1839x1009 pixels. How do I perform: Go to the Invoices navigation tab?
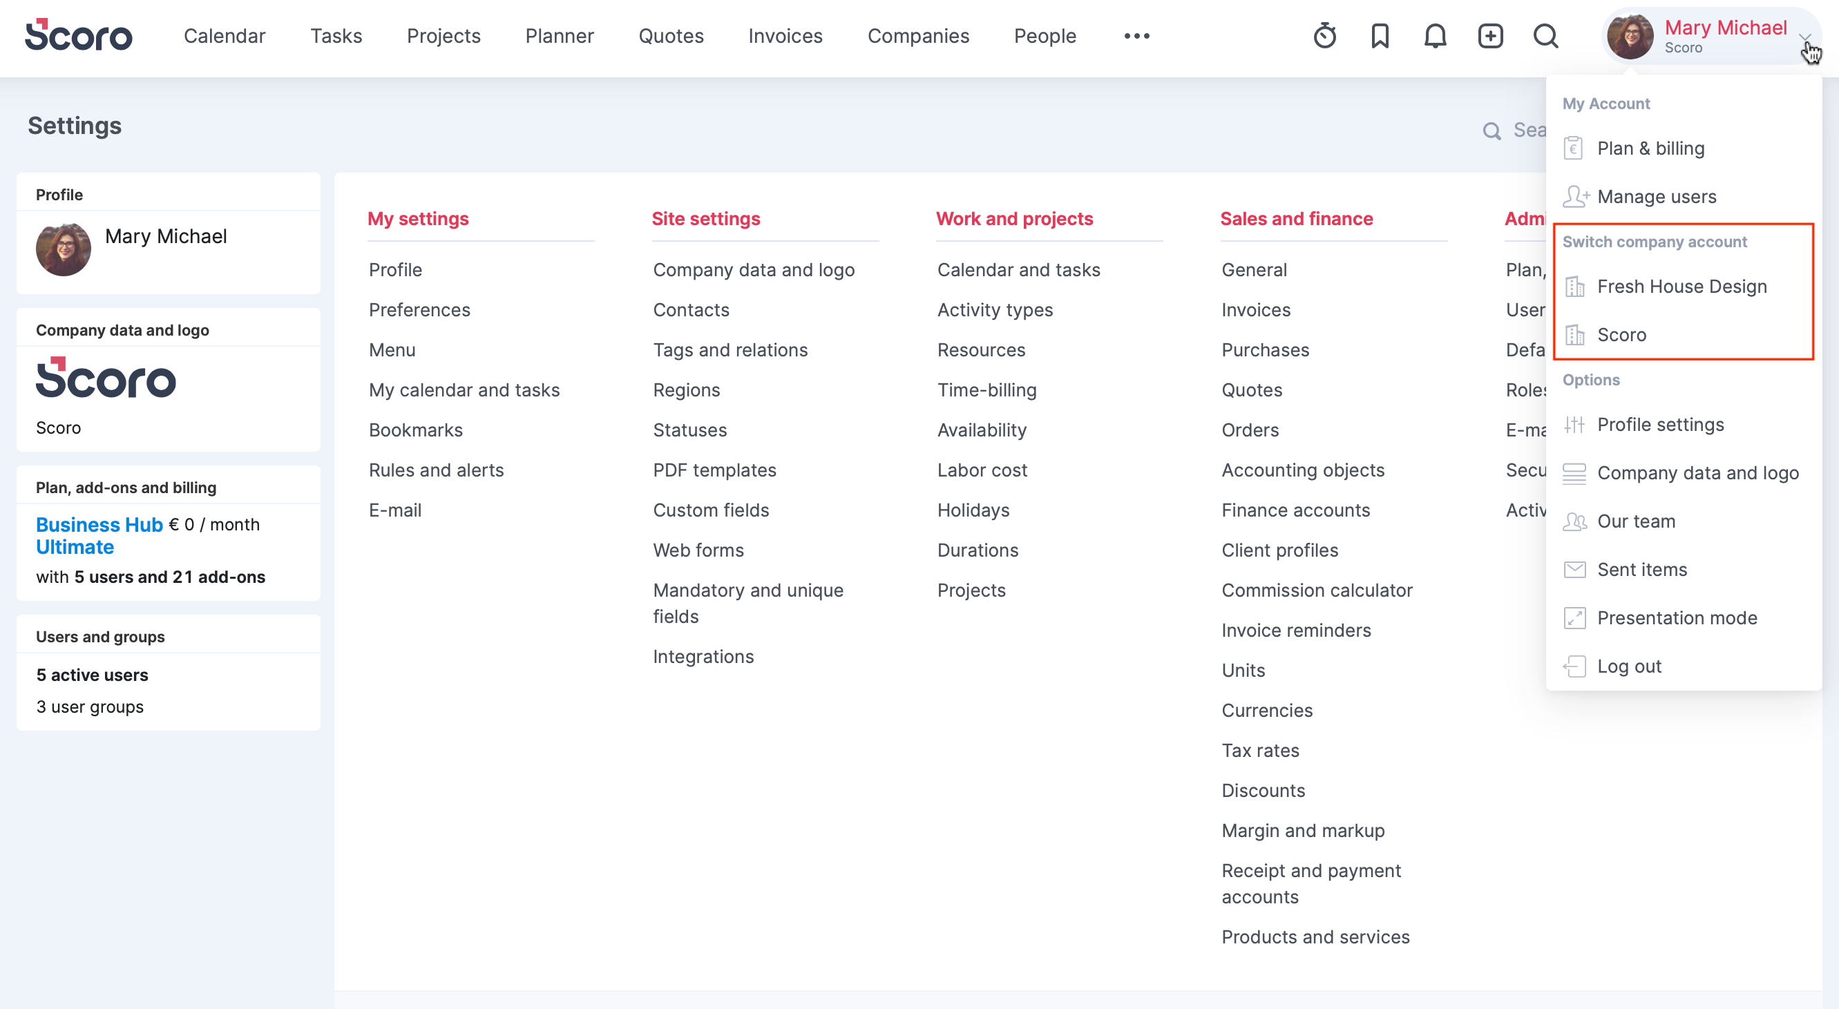[785, 36]
